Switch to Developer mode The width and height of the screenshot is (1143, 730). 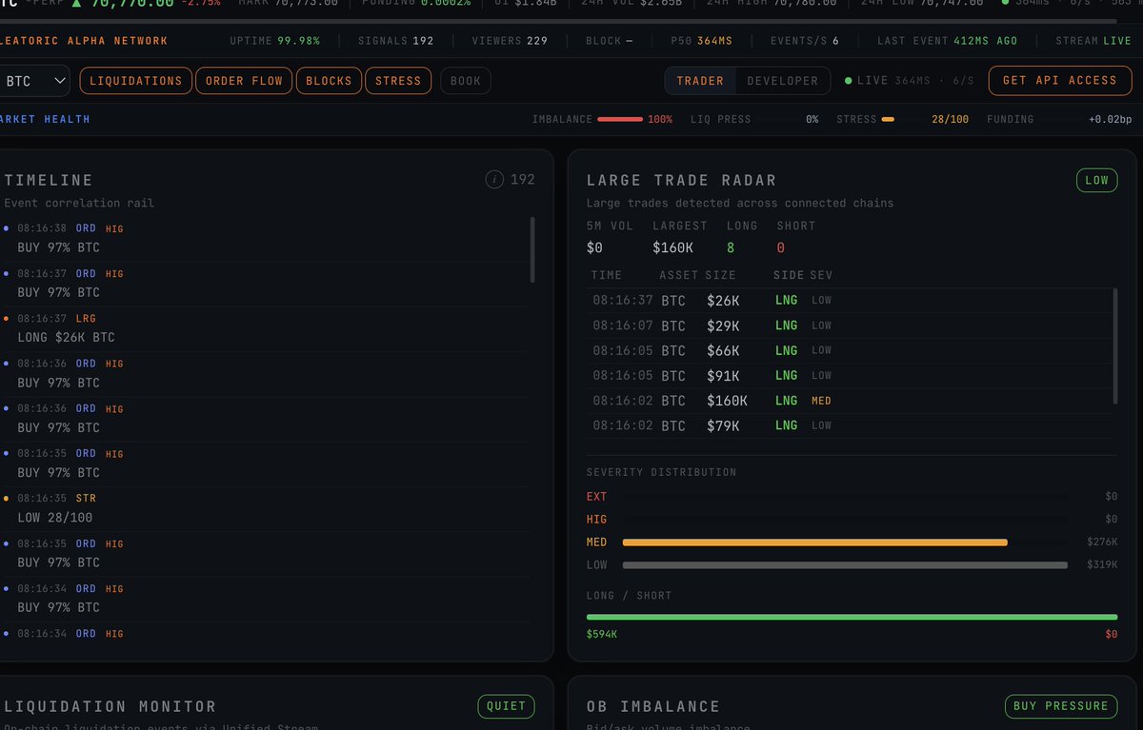click(782, 81)
